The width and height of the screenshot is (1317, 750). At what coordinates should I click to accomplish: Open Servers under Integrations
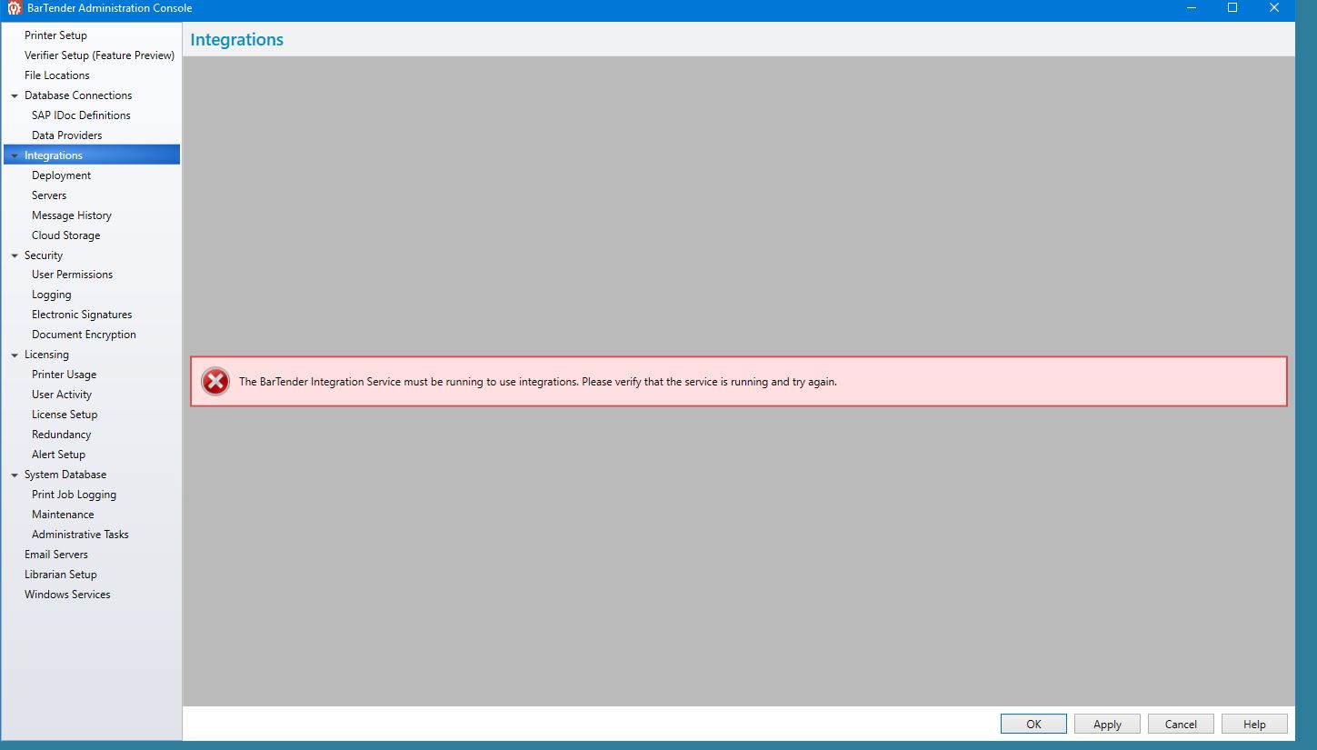(x=49, y=195)
